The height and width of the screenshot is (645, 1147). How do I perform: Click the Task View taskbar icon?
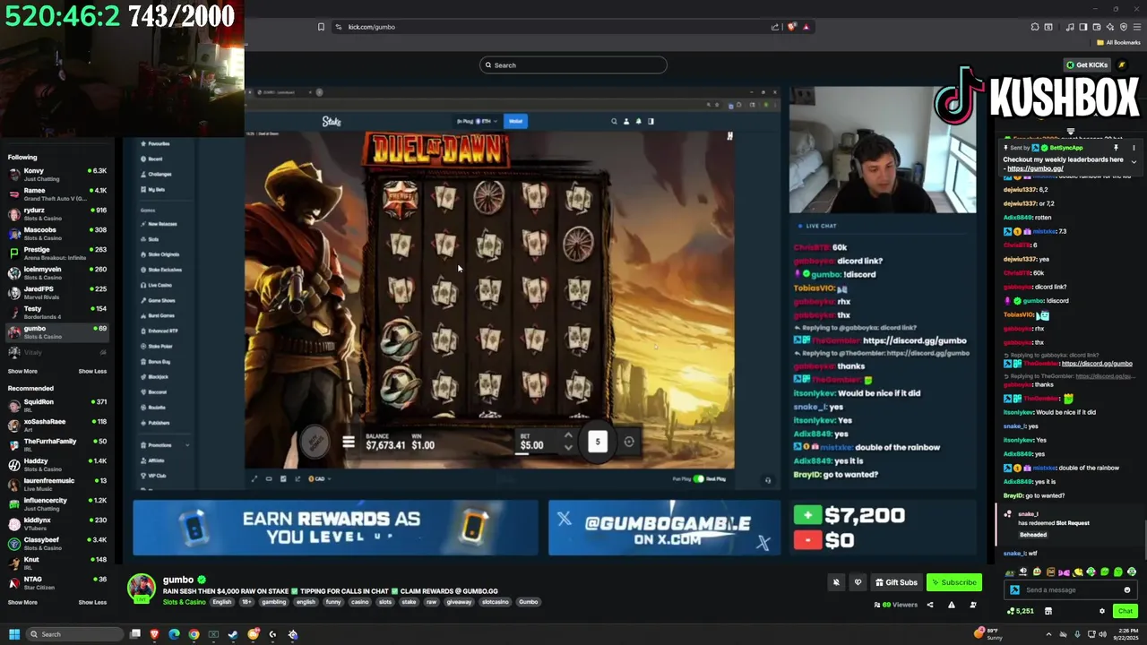click(135, 634)
